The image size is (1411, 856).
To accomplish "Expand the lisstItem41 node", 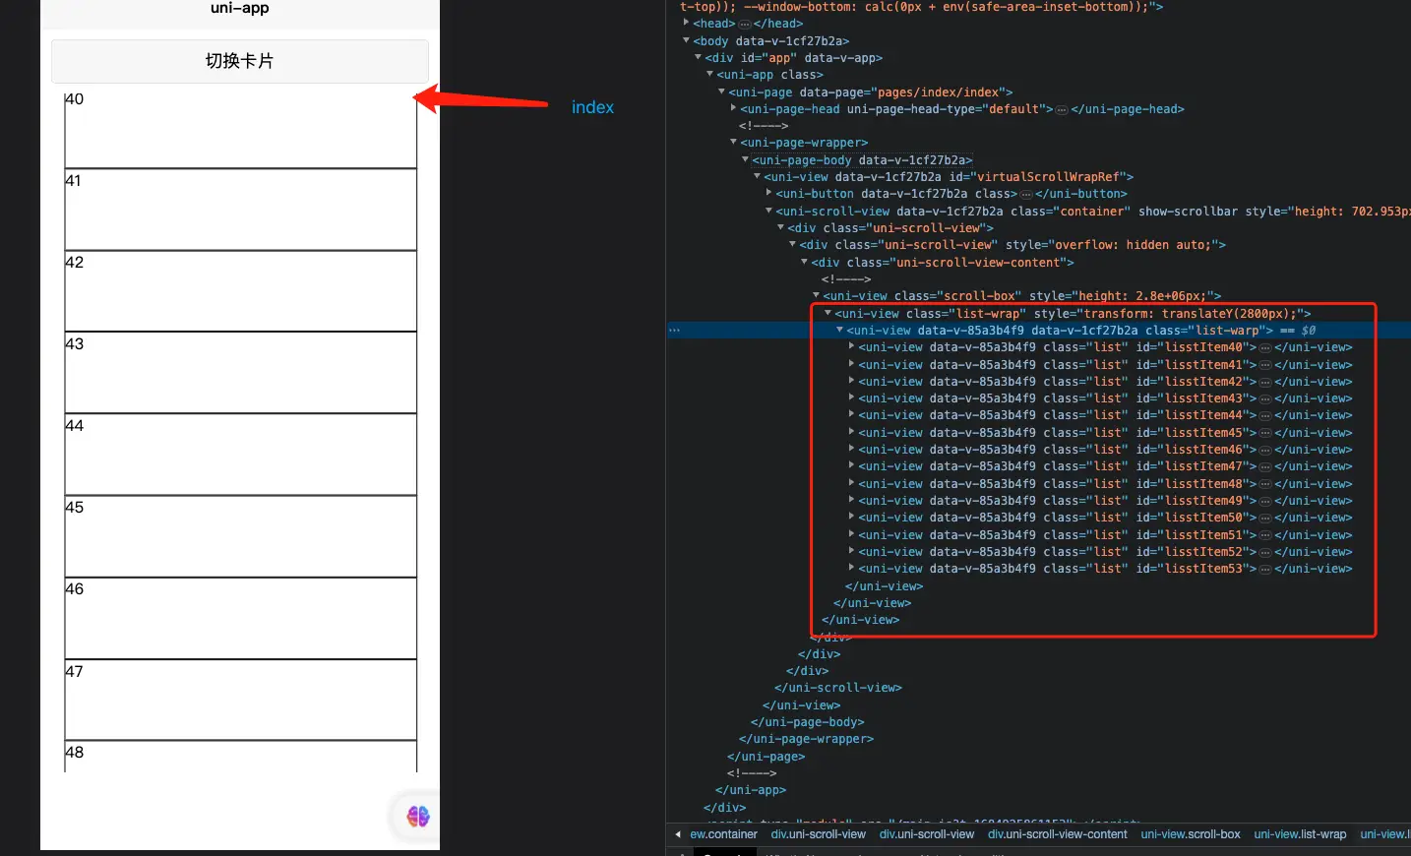I will [852, 364].
